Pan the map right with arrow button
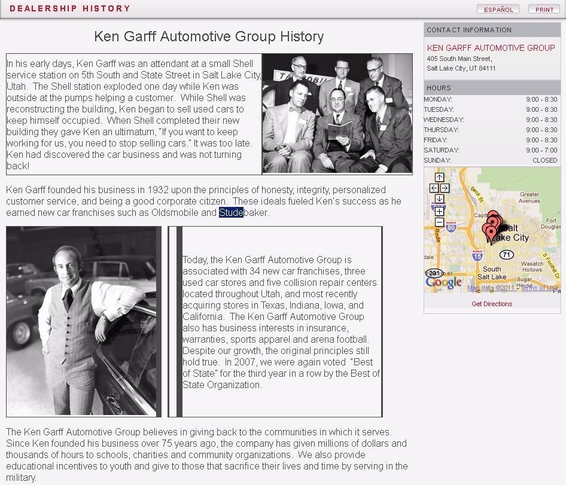The width and height of the screenshot is (566, 485). pyautogui.click(x=445, y=188)
